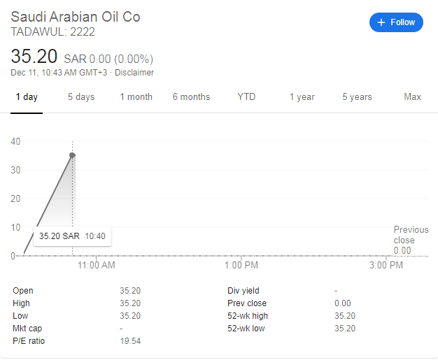Select the YTD range tab
This screenshot has width=438, height=360.
246,97
